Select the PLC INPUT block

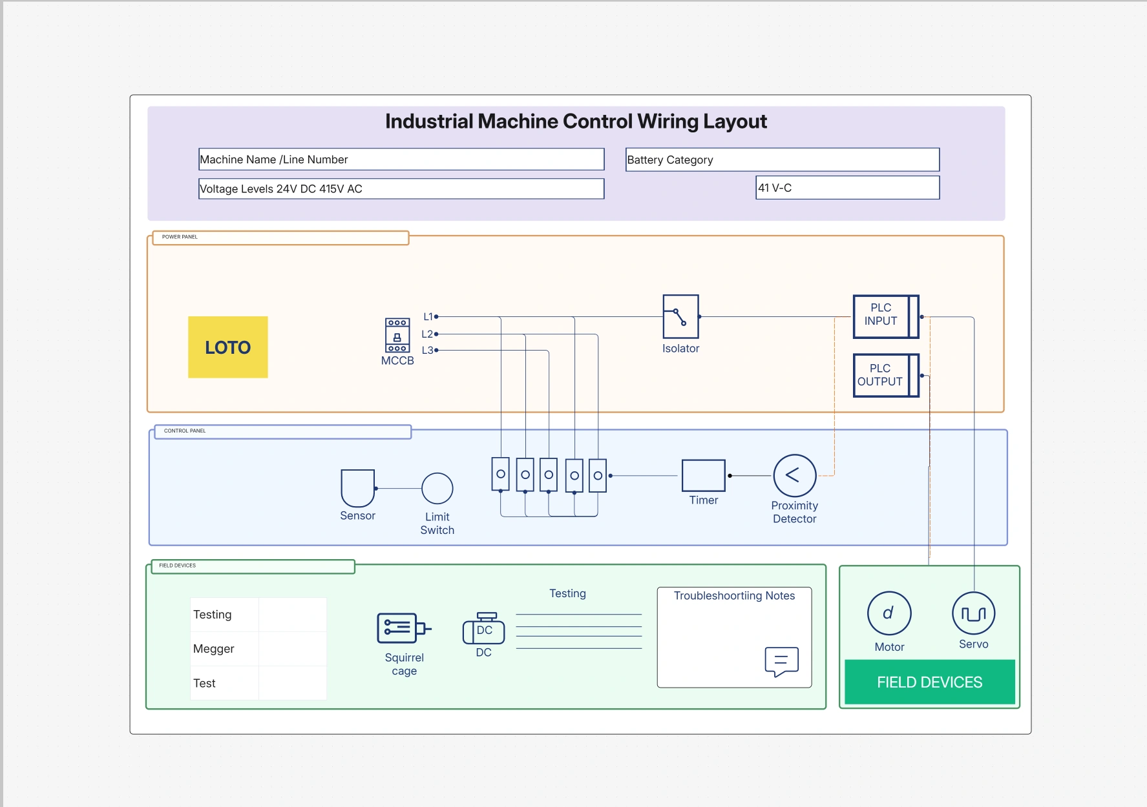pos(885,316)
